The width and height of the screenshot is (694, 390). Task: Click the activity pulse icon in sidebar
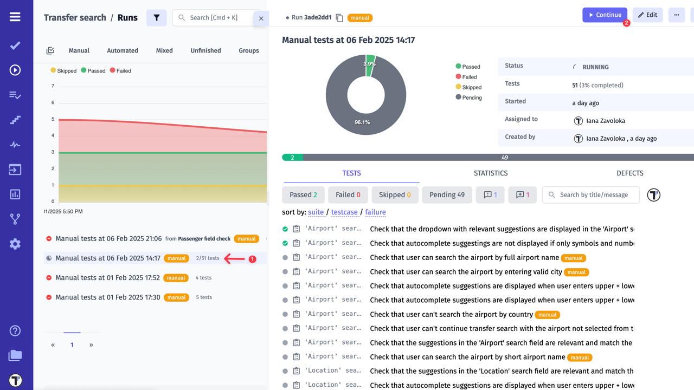(x=15, y=144)
